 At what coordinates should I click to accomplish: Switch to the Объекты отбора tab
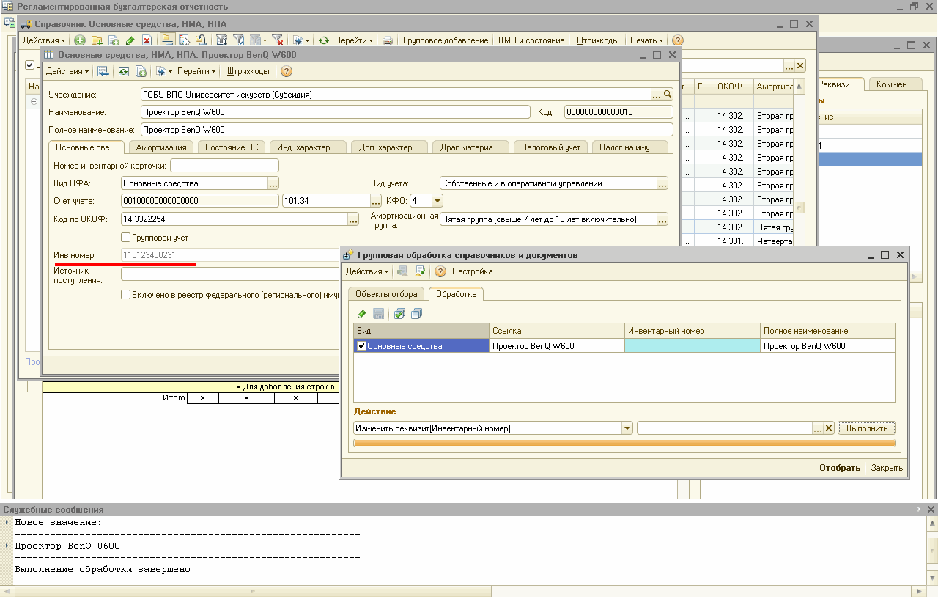tap(386, 294)
